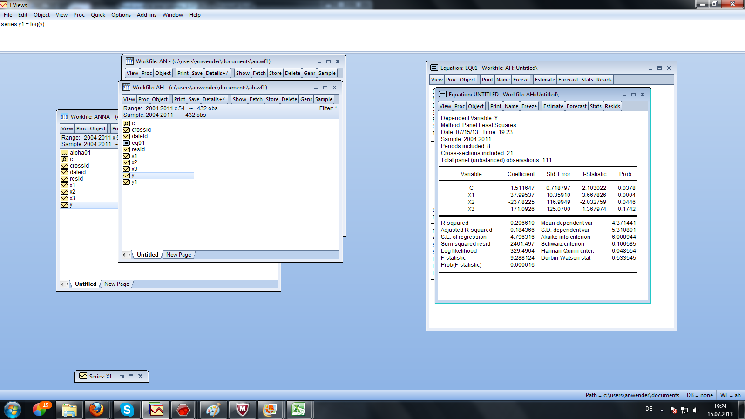
Task: Click Sample in the Workfile AH toolbar
Action: (324, 99)
